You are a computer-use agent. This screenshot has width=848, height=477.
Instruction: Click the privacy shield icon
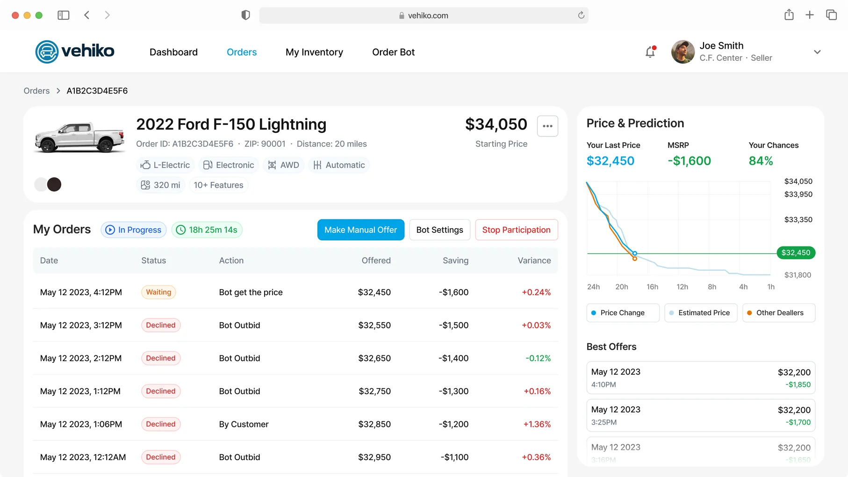[245, 15]
